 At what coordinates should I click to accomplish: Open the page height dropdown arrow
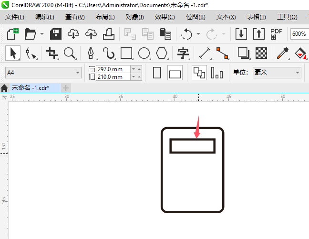pos(134,77)
